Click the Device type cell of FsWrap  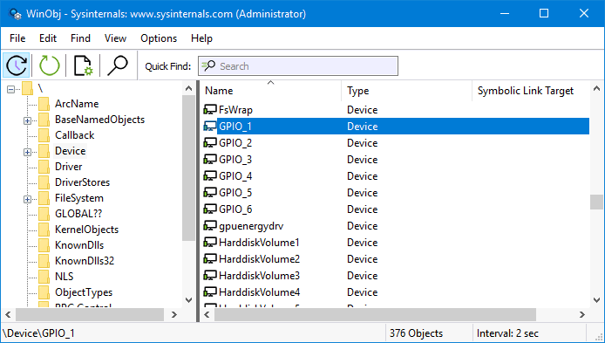(362, 110)
